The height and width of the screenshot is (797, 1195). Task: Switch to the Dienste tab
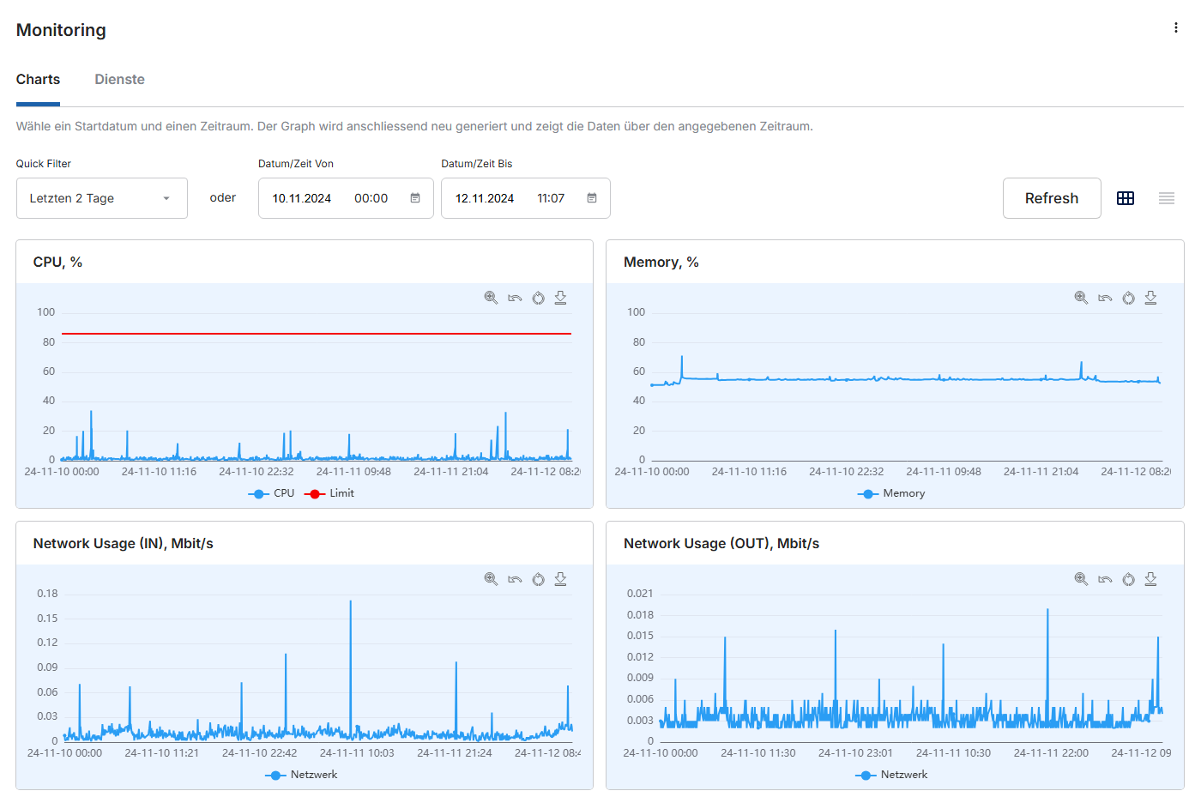click(119, 79)
